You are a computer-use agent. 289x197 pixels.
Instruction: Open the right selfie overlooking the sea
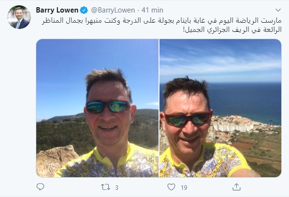pyautogui.click(x=220, y=108)
